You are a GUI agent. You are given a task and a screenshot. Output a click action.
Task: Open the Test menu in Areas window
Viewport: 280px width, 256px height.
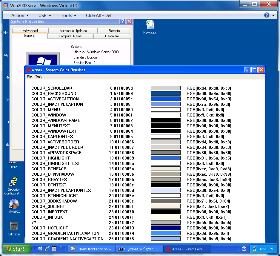39,76
